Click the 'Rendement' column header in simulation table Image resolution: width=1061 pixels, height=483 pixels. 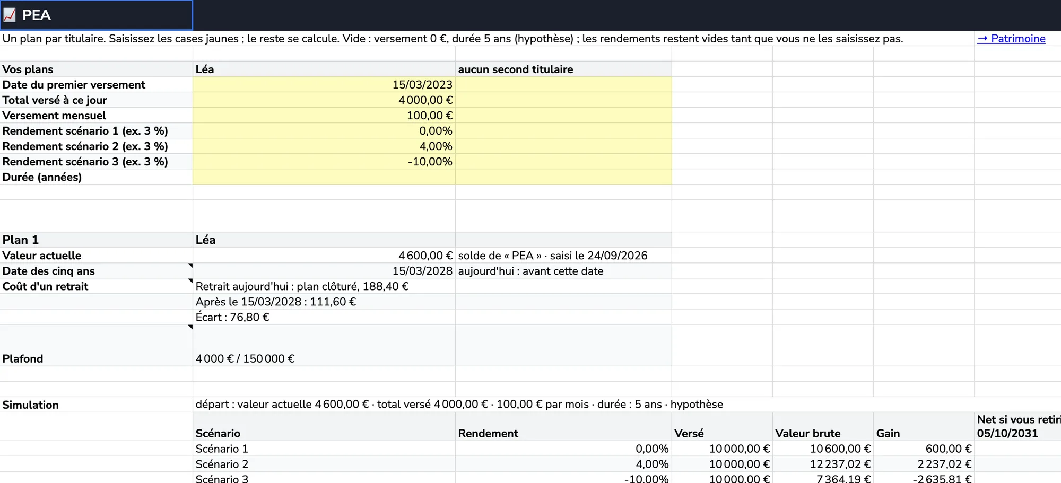[563, 427]
